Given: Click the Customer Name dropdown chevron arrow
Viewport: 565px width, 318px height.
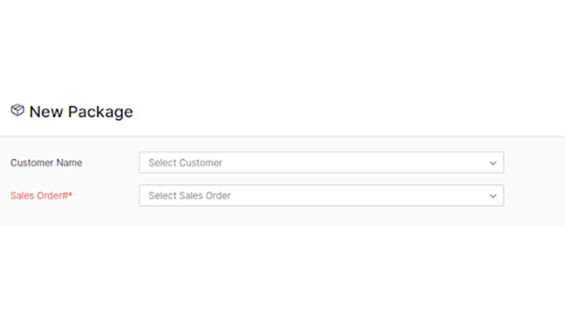Looking at the screenshot, I should click(x=493, y=163).
